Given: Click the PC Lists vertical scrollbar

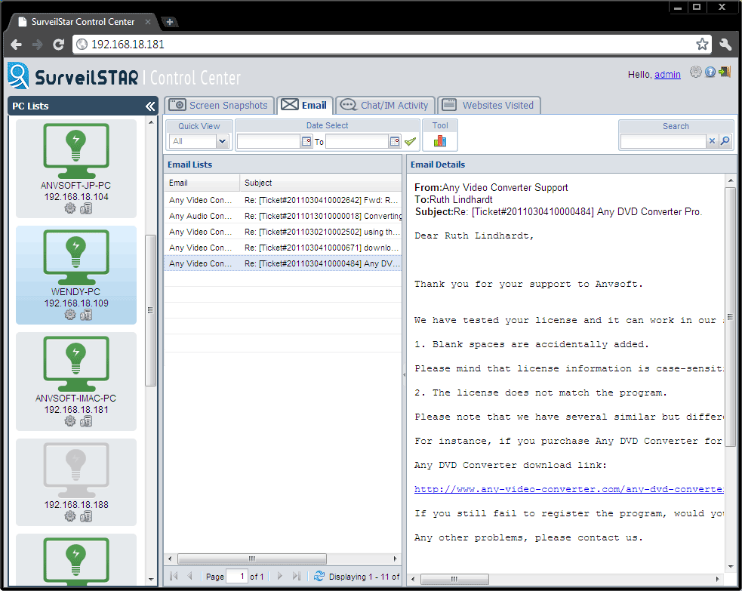Looking at the screenshot, I should pyautogui.click(x=150, y=310).
